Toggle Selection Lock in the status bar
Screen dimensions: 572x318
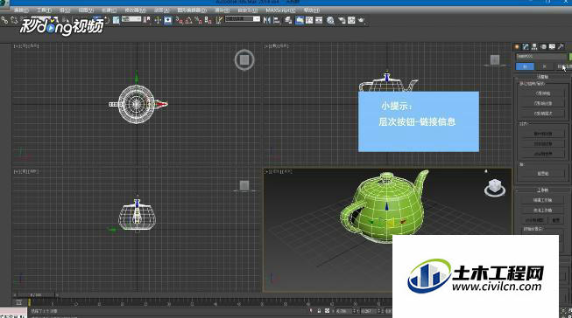[319, 311]
